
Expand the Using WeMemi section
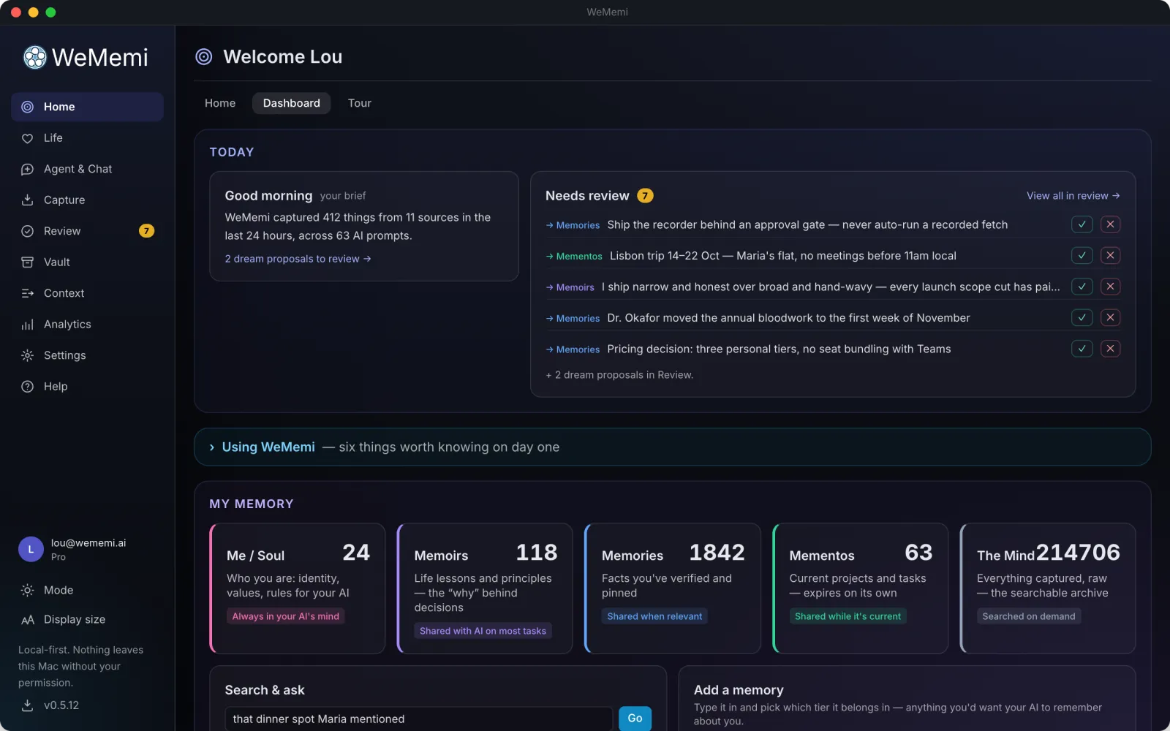click(x=672, y=447)
